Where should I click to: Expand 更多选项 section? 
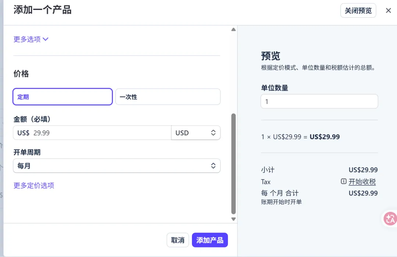tap(31, 39)
